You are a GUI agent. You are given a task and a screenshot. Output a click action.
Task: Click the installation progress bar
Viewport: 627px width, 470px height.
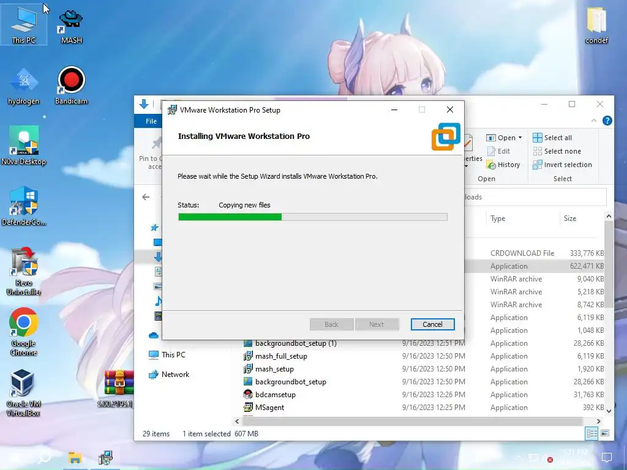tap(313, 217)
